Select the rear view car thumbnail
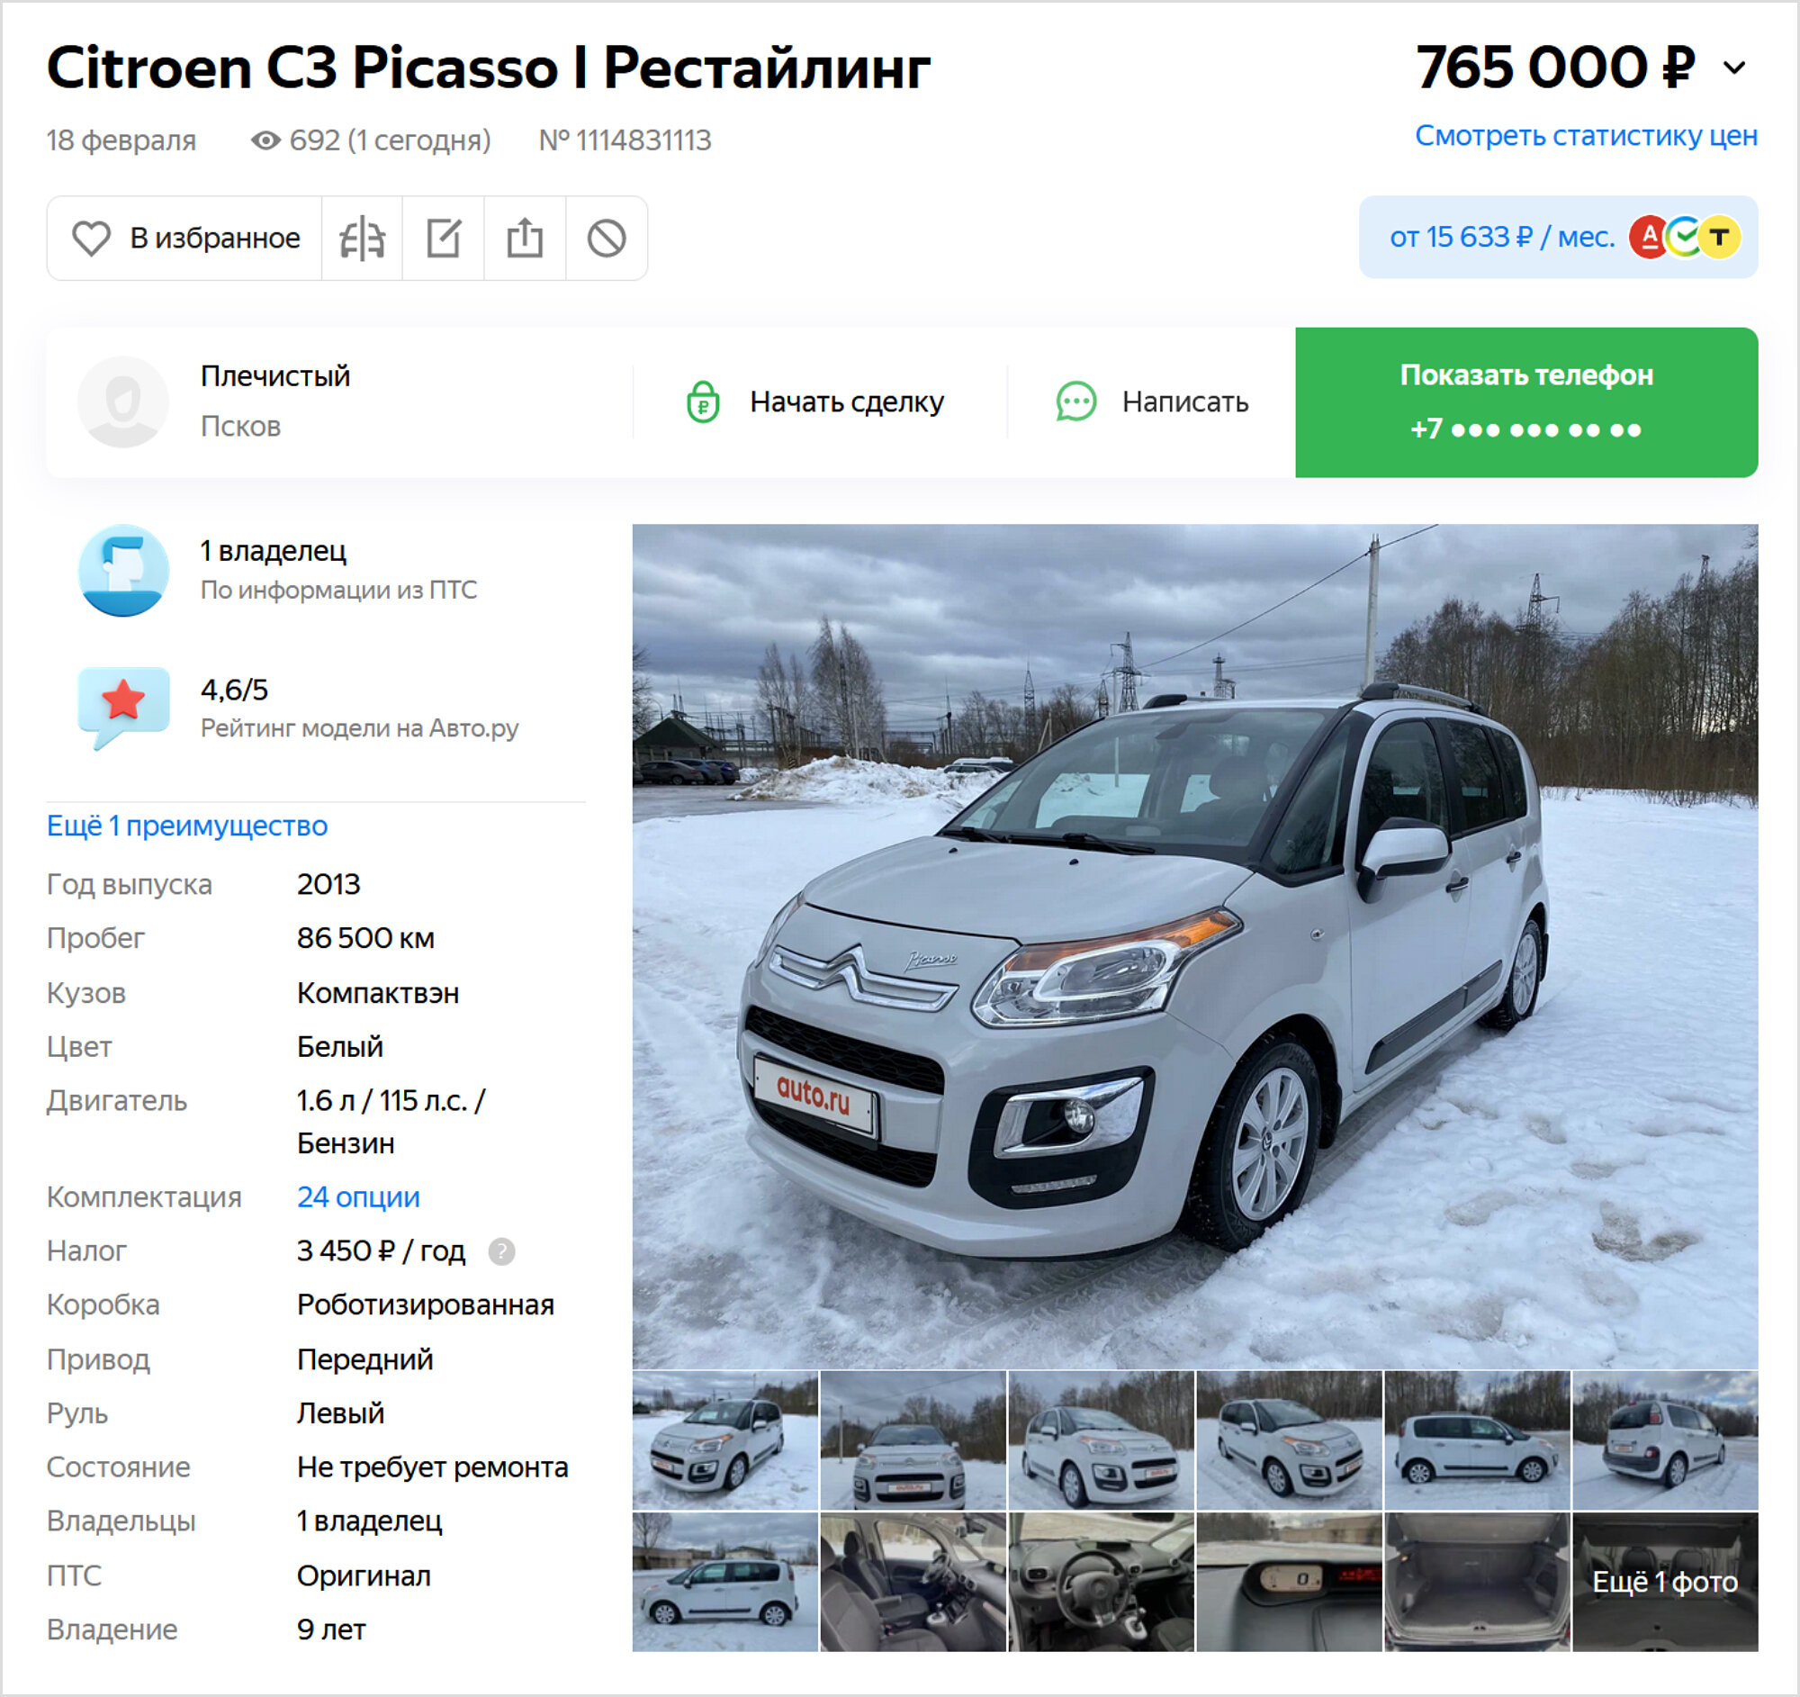Screen dimensions: 1800x1697 pyautogui.click(x=1665, y=1440)
